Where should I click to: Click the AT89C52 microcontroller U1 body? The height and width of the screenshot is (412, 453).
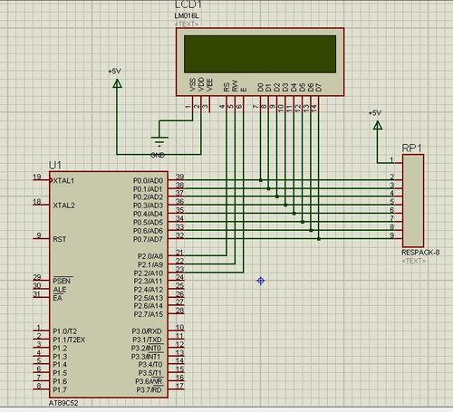[109, 284]
